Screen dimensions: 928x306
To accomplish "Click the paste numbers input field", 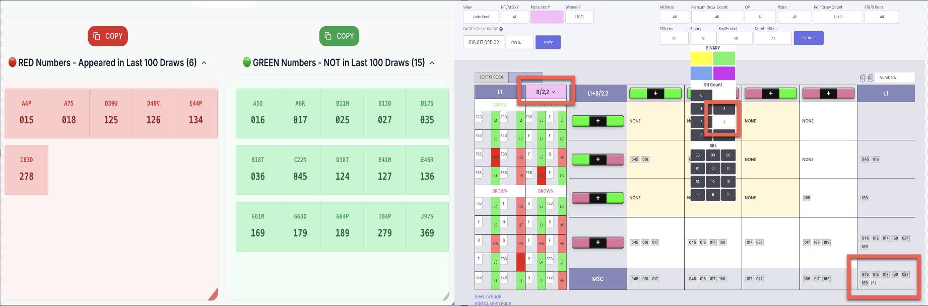I will point(483,42).
